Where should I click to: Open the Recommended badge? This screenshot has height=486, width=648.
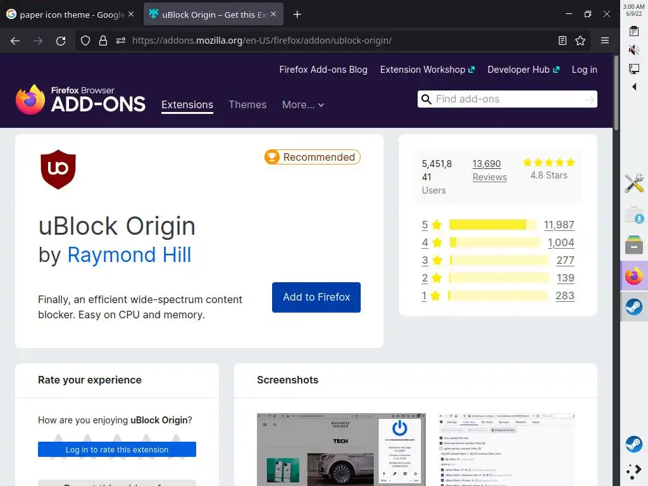coord(313,157)
